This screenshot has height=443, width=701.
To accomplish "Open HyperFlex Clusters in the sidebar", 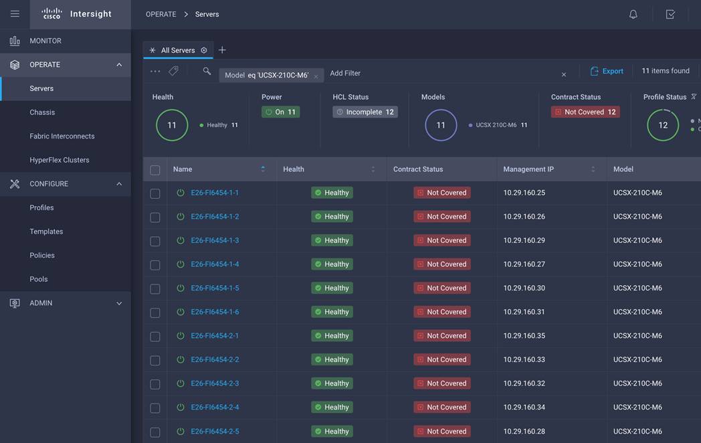I will point(66,160).
